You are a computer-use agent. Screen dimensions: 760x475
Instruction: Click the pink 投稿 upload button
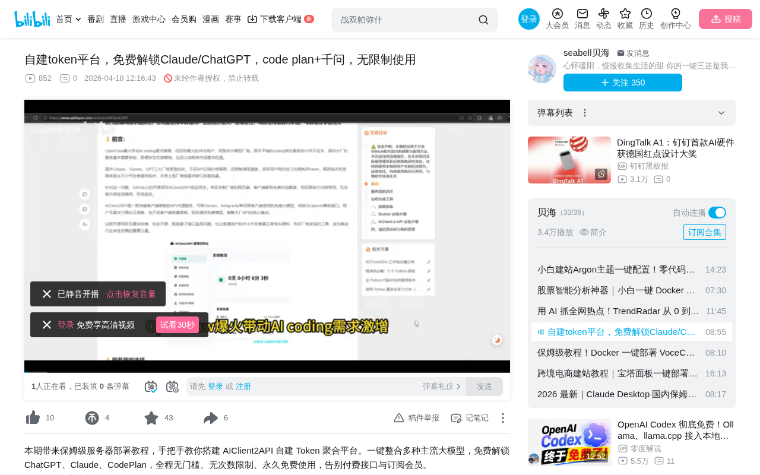[726, 19]
